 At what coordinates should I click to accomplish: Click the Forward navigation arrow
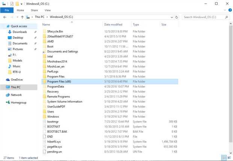point(12,17)
